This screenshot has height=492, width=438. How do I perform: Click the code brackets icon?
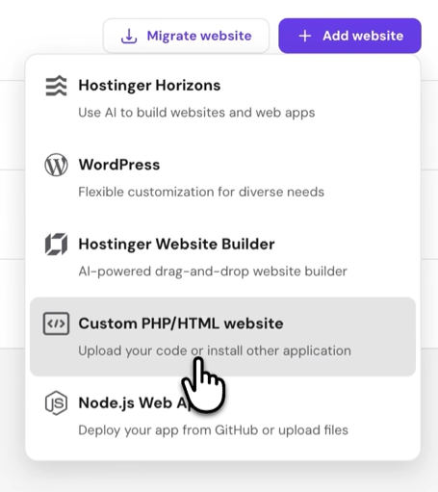[56, 324]
